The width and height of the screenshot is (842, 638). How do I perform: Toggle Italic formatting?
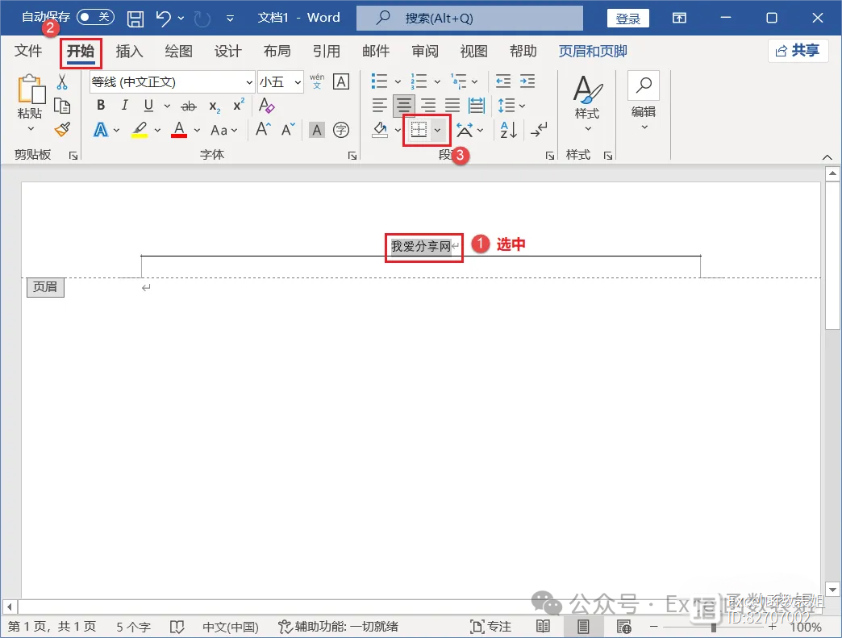124,106
